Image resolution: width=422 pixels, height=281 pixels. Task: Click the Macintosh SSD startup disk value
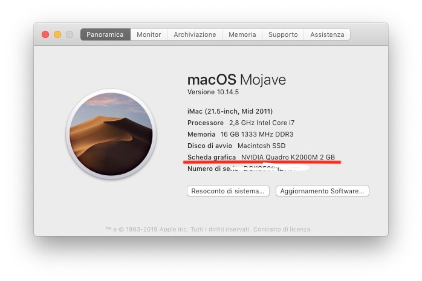(261, 146)
